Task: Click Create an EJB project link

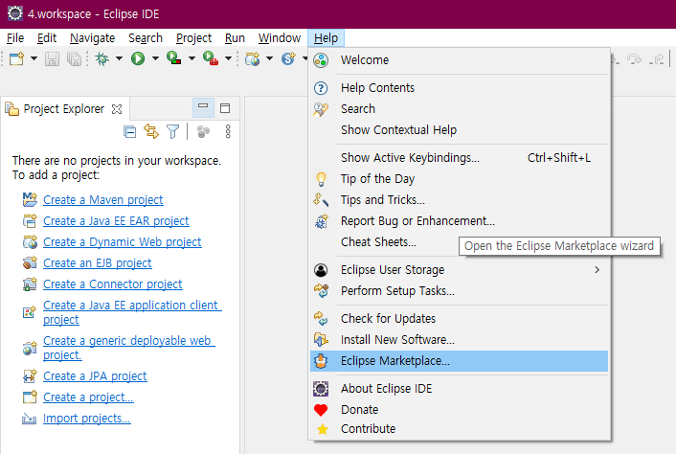Action: pos(98,263)
